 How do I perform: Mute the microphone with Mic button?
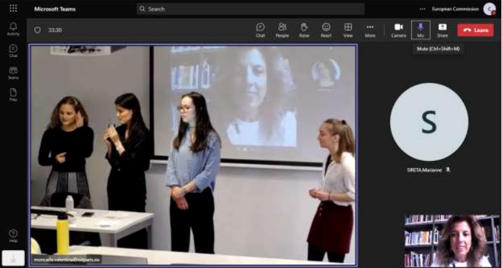420,29
